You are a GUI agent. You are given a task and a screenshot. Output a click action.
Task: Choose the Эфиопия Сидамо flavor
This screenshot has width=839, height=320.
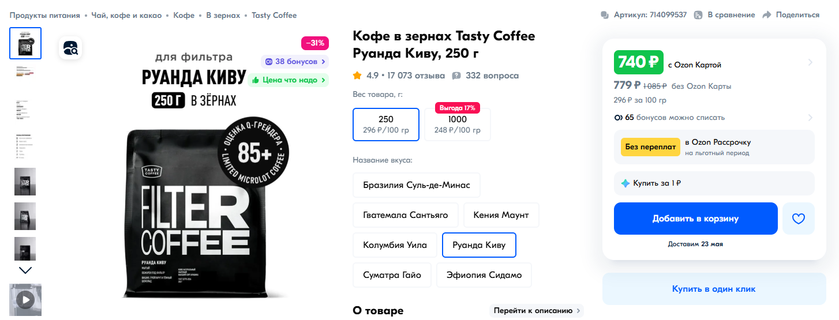pos(484,275)
